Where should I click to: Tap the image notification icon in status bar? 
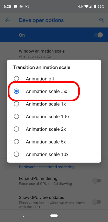coord(16,6)
